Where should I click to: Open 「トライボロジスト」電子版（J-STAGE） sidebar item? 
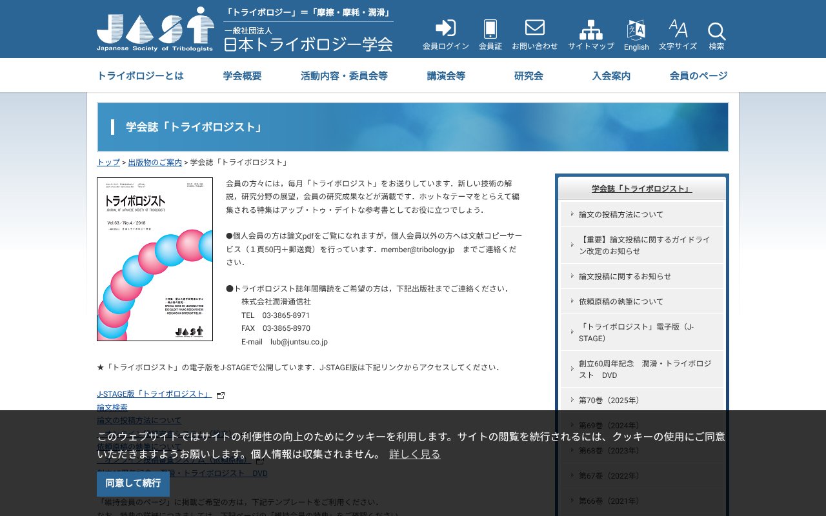[x=641, y=332]
